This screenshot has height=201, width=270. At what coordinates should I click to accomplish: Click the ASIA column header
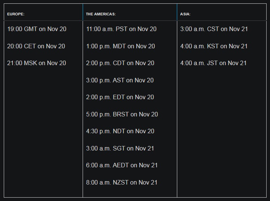point(185,14)
